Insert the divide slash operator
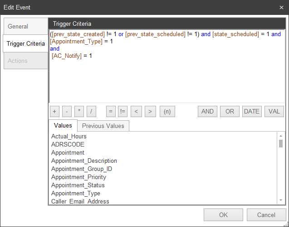 coord(91,111)
